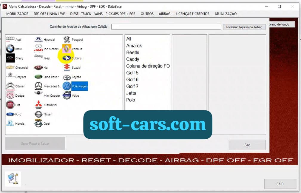301x193 pixels.
Task: Open the ATUALIZAÇÃO menu
Action: pyautogui.click(x=226, y=14)
